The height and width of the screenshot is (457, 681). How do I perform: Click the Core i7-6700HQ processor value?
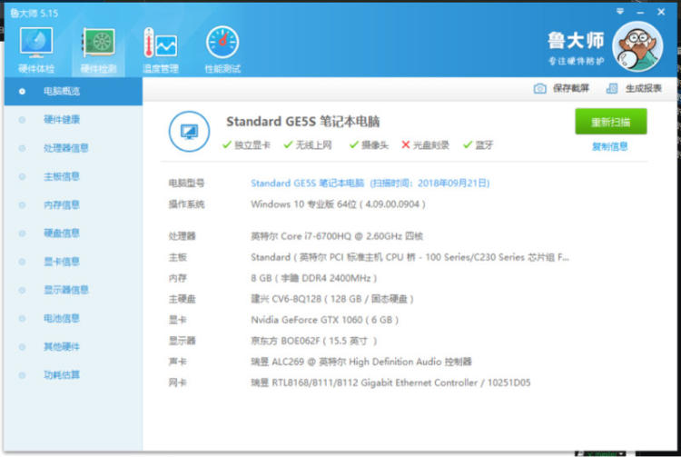coord(337,236)
